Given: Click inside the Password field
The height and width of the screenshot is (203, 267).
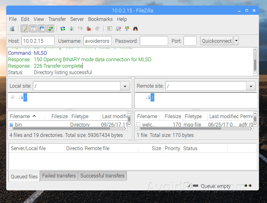Looking at the screenshot, I should (154, 41).
